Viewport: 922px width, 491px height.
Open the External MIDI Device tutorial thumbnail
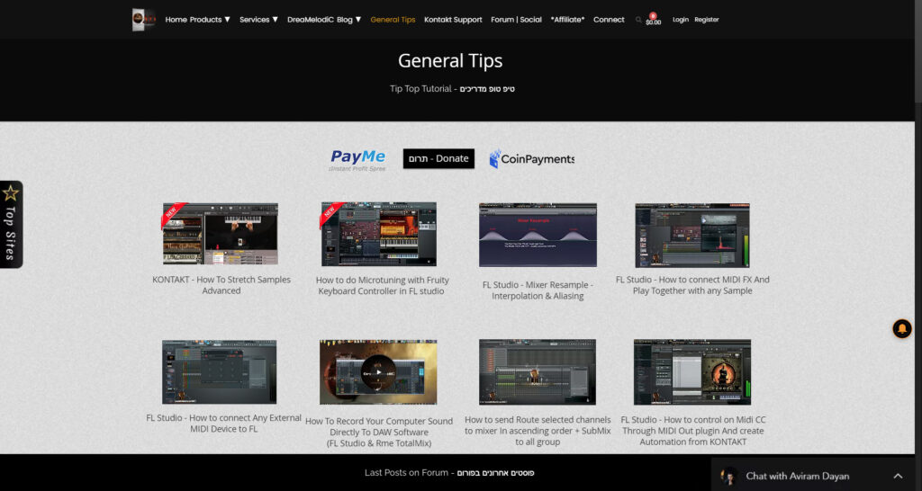[220, 371]
